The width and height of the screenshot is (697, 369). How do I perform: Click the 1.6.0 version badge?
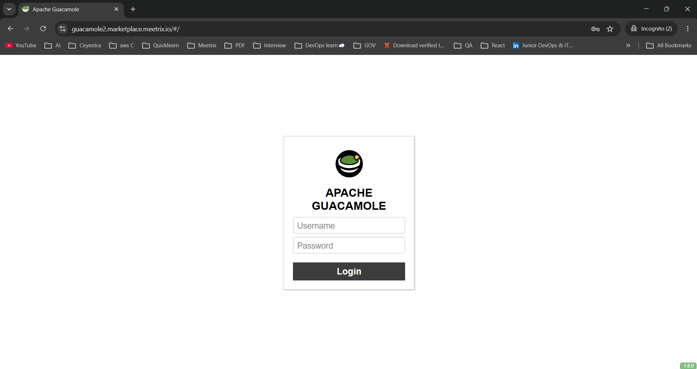(x=688, y=366)
